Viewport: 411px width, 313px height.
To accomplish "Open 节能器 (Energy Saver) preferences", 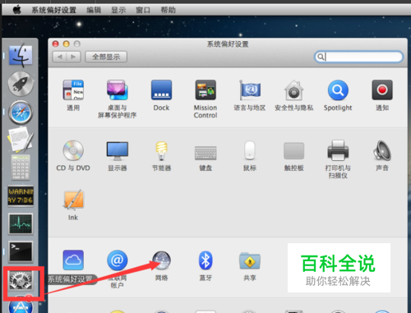I will pyautogui.click(x=161, y=150).
